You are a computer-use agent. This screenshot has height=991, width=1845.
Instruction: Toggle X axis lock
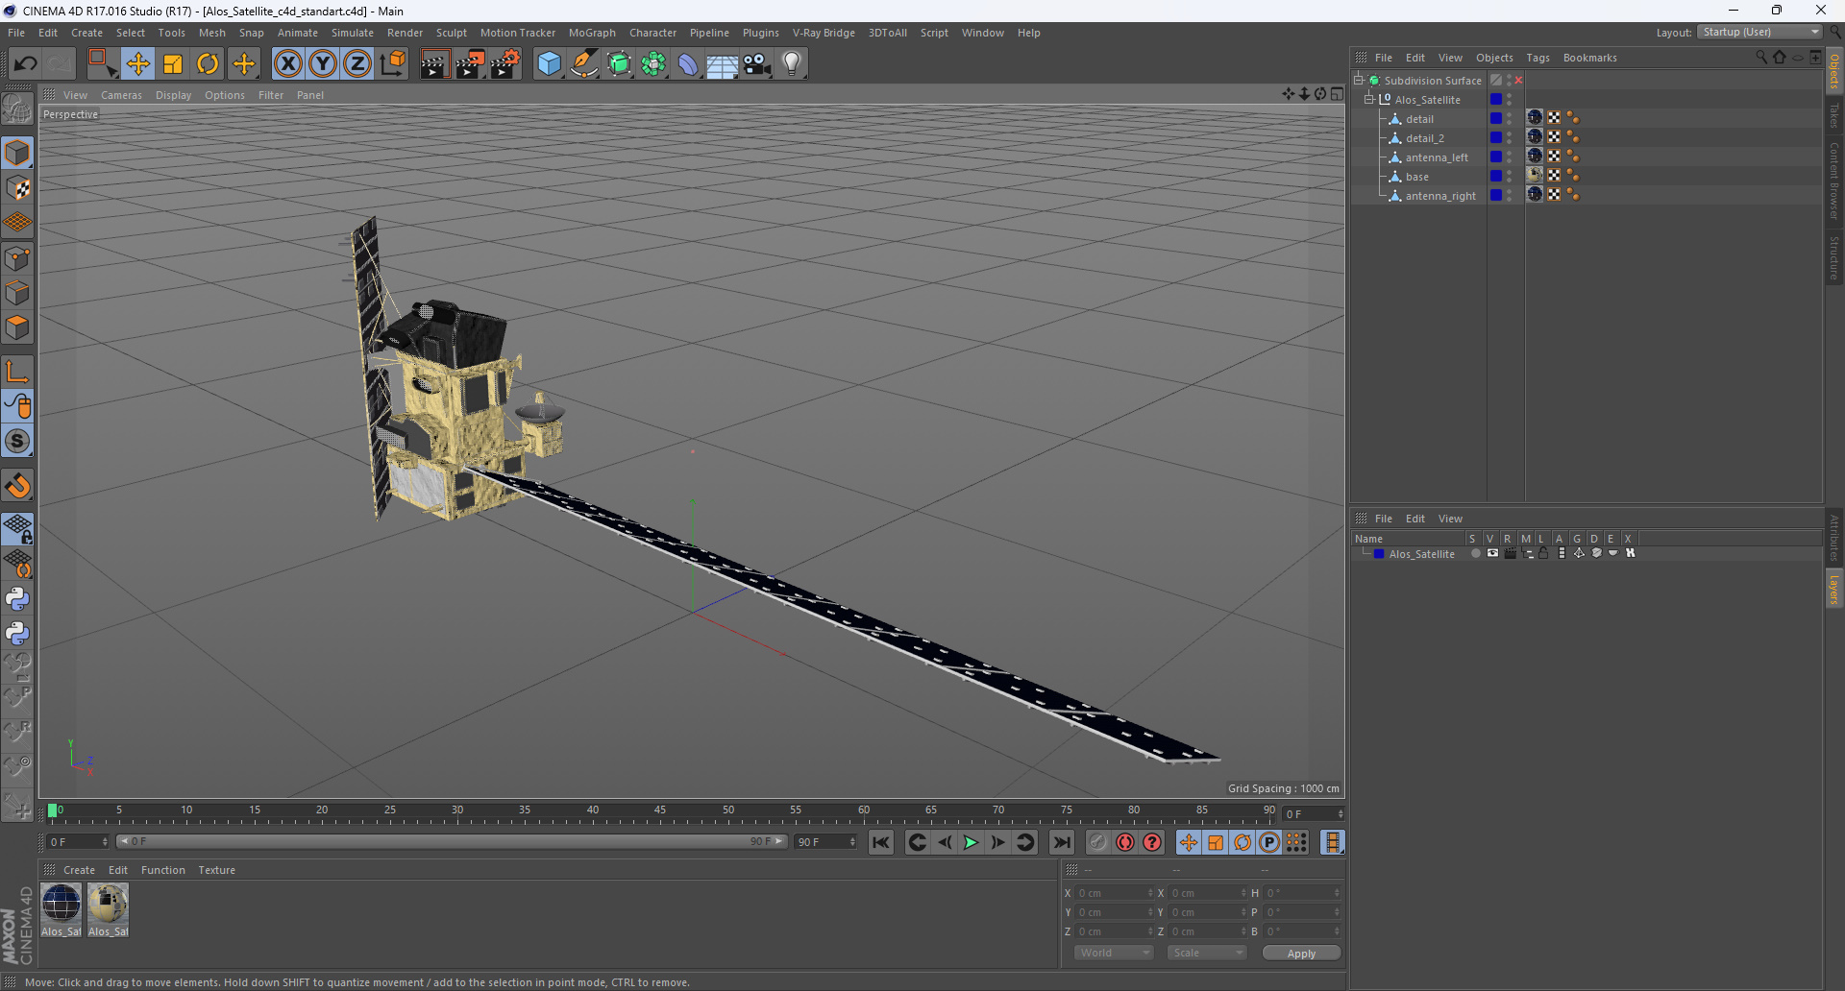(287, 64)
